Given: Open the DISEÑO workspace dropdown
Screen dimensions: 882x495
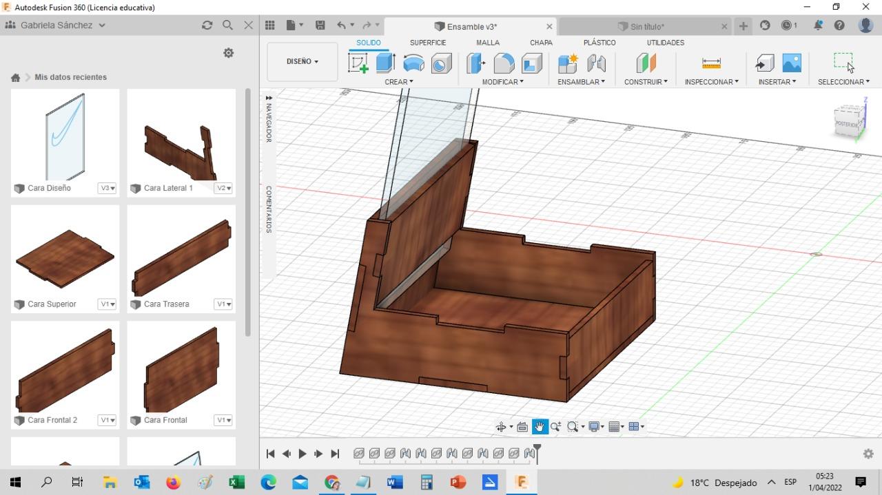Looking at the screenshot, I should (302, 61).
